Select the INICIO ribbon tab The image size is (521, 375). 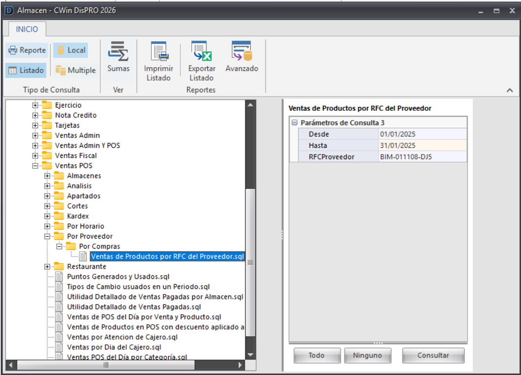pyautogui.click(x=27, y=29)
